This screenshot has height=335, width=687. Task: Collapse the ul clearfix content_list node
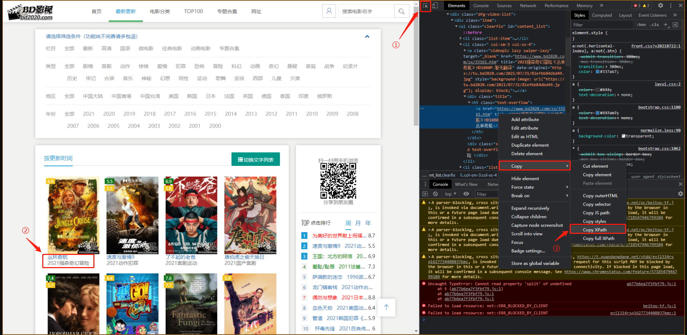point(456,26)
